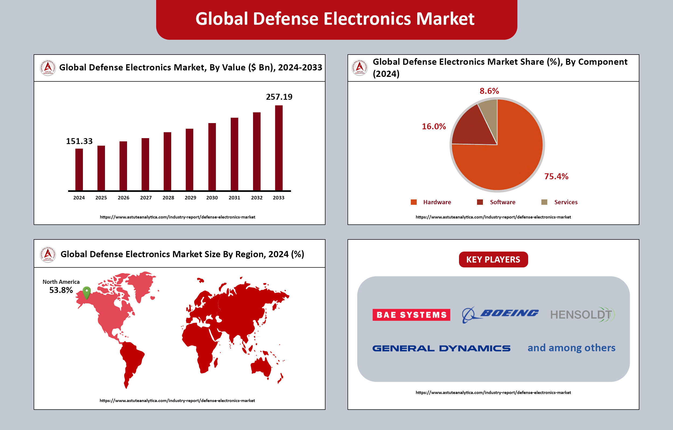Click the KEY PLAYERS button
Screen dimensions: 673x430
pos(493,259)
